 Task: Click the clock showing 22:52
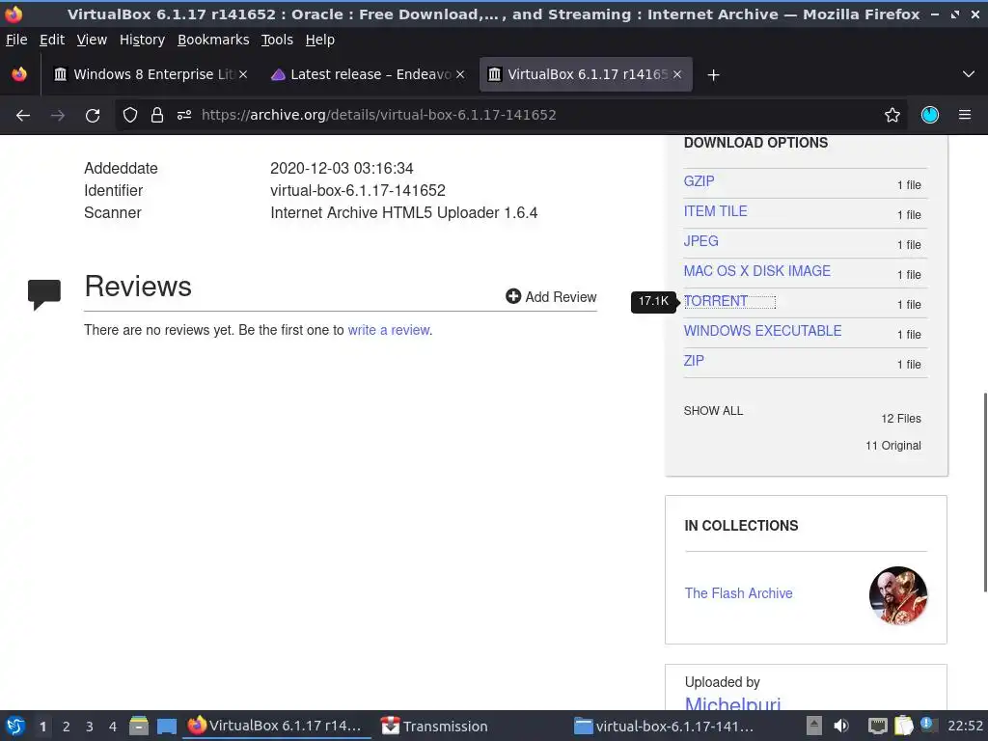tap(965, 727)
